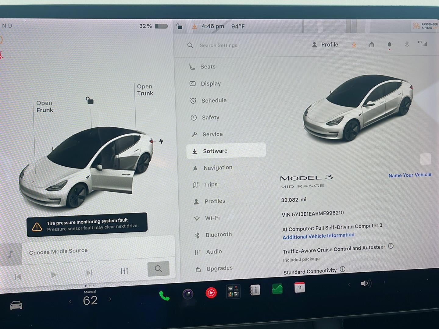The height and width of the screenshot is (329, 439).
Task: Decrease temperature with left arrow
Action: click(x=70, y=302)
